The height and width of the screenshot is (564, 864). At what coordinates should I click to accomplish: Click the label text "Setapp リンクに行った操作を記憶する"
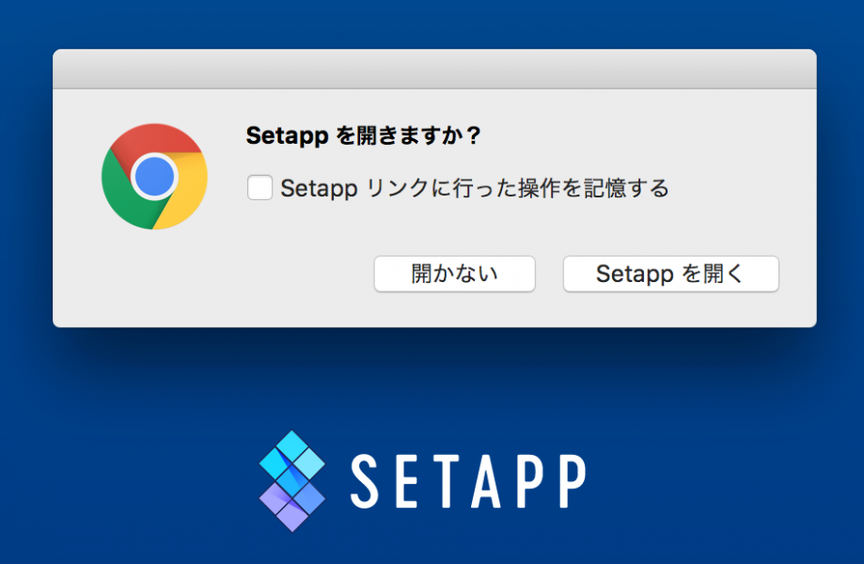[x=474, y=188]
